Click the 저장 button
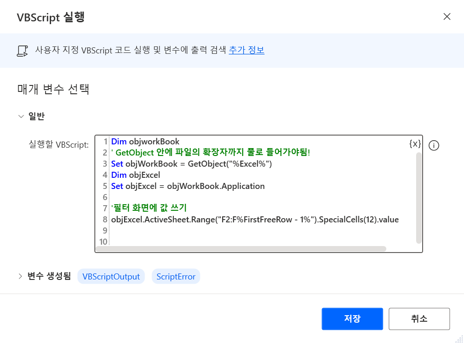The image size is (464, 344). tap(352, 319)
